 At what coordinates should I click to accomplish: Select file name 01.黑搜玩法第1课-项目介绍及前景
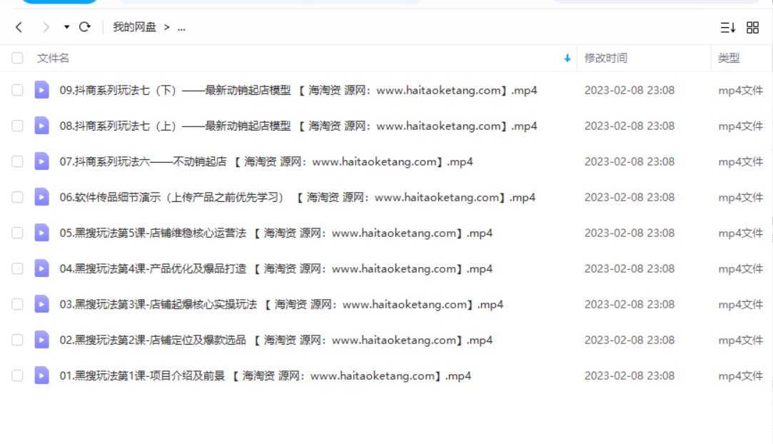(266, 375)
